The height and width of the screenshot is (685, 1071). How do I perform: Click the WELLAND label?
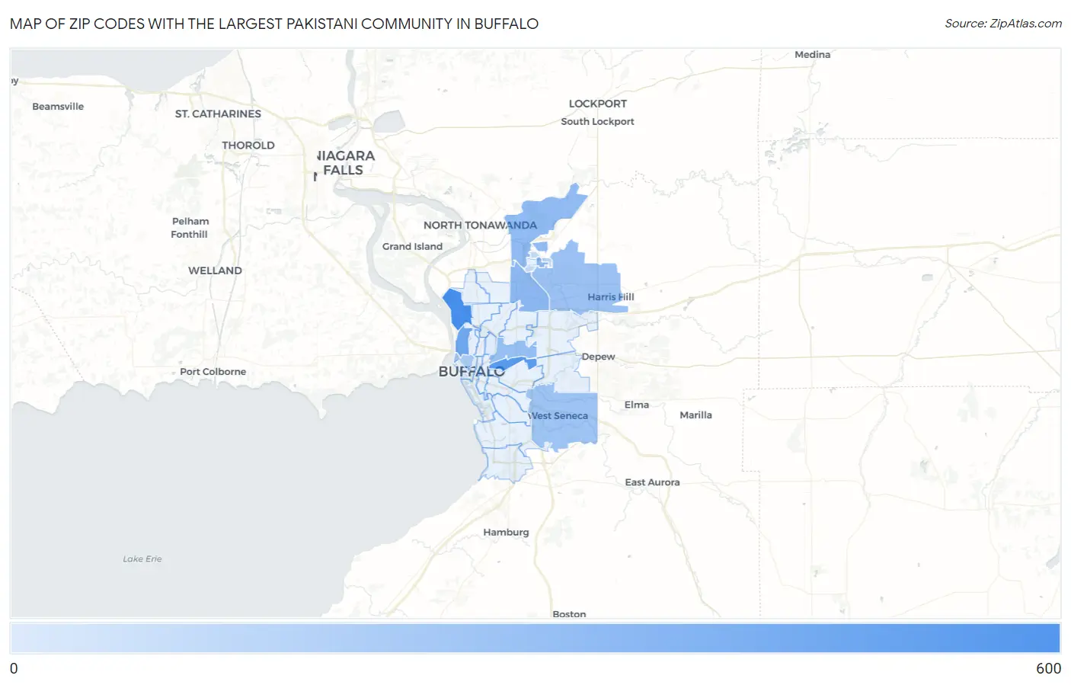215,270
